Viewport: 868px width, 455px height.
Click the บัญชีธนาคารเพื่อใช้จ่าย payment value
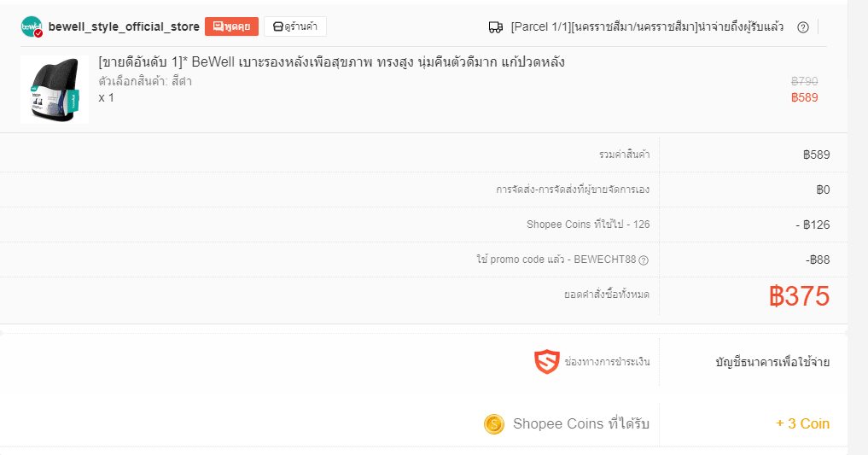772,362
